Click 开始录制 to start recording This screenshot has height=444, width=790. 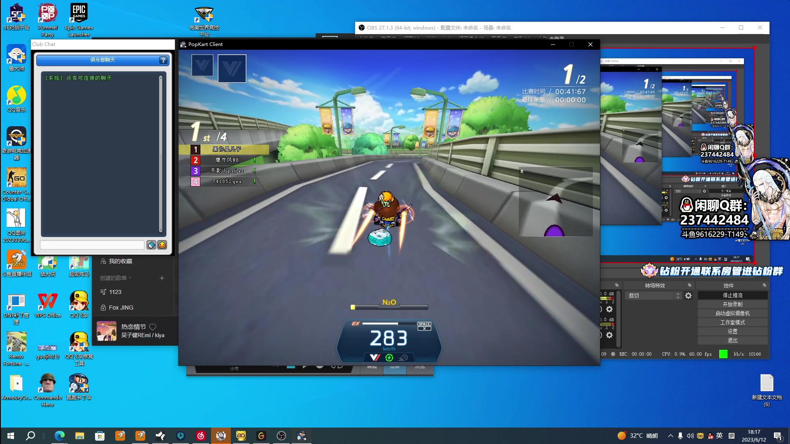(732, 304)
